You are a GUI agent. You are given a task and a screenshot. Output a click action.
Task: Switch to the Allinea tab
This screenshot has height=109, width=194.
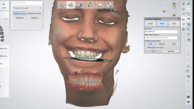162,24
